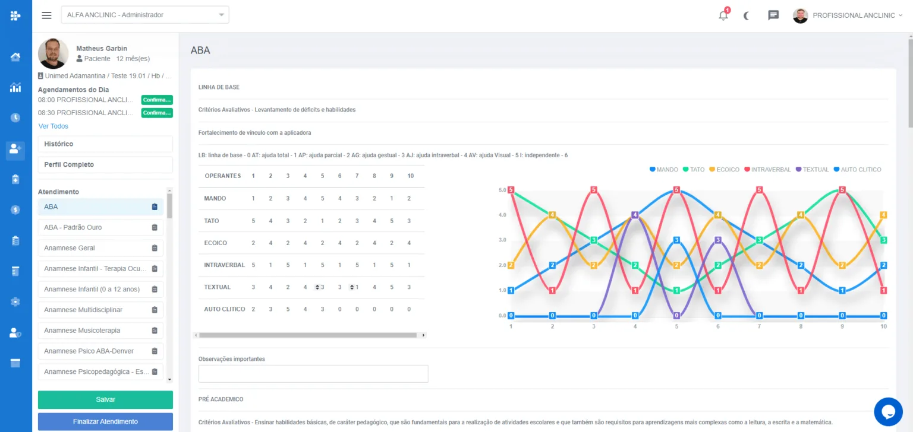Screen dimensions: 913x432
Task: Click clipboard icon on Anamnese Musicoterapia
Action: (155, 331)
